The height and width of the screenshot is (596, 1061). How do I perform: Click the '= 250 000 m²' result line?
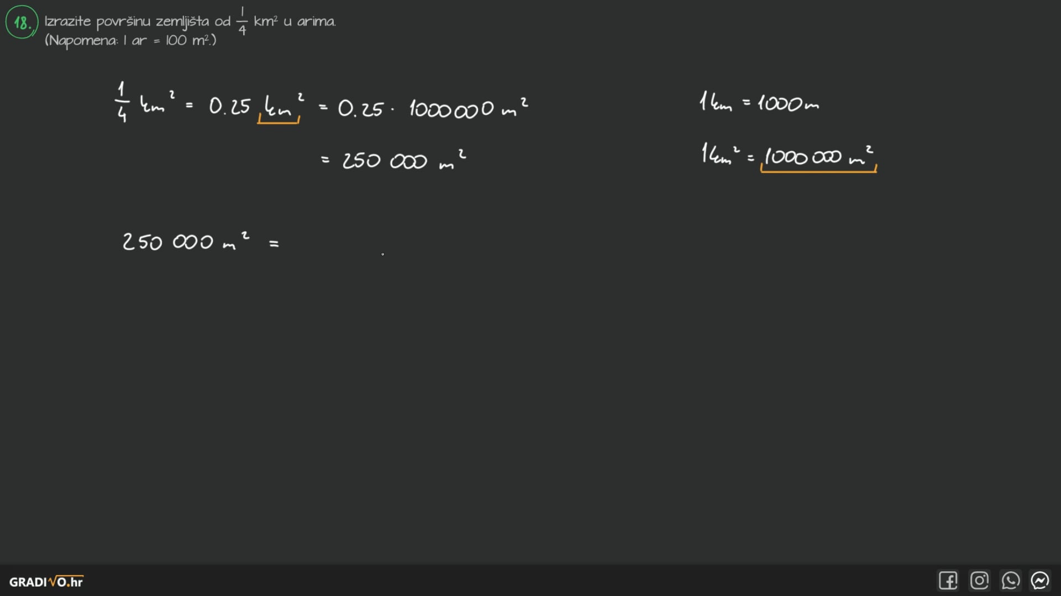(x=393, y=160)
